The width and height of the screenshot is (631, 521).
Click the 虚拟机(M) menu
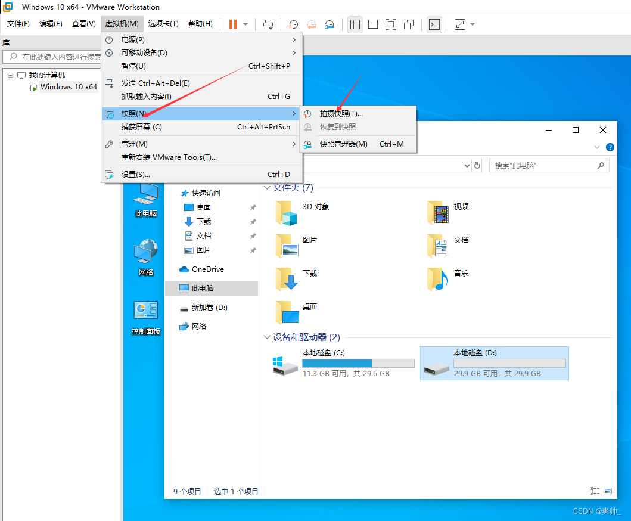tap(122, 24)
